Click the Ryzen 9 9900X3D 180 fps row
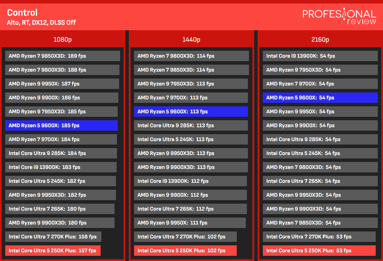The height and width of the screenshot is (261, 383). [60, 223]
